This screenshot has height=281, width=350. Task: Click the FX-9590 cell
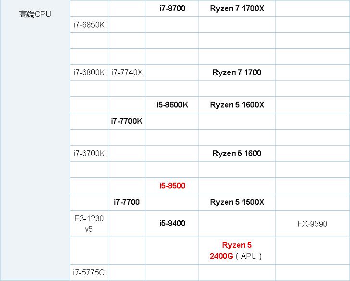coord(312,224)
